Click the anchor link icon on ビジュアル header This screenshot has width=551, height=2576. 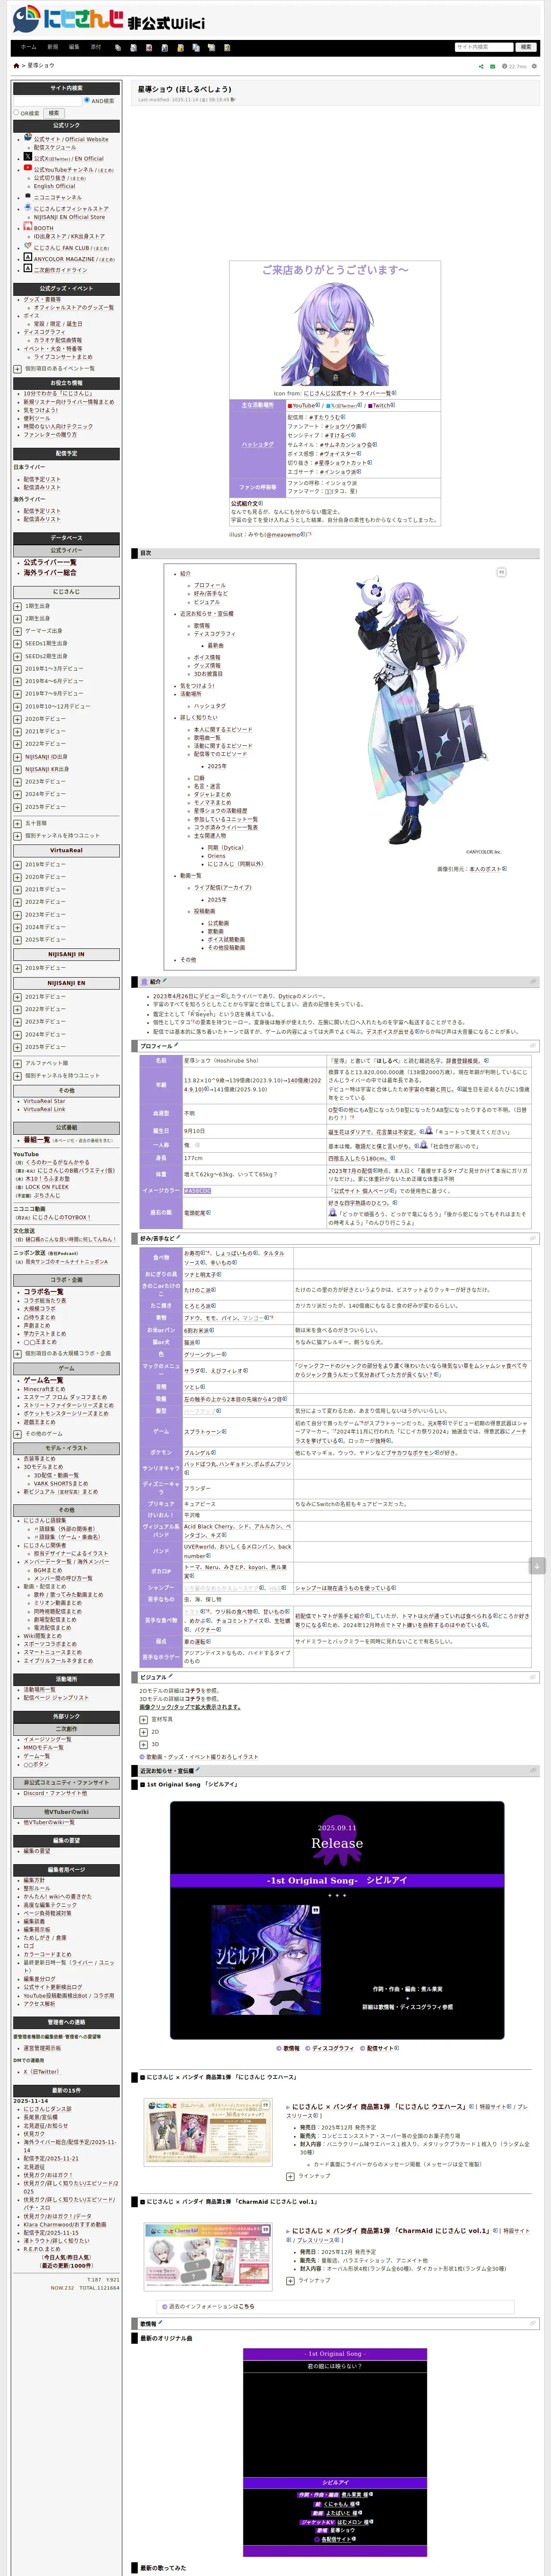click(533, 1677)
